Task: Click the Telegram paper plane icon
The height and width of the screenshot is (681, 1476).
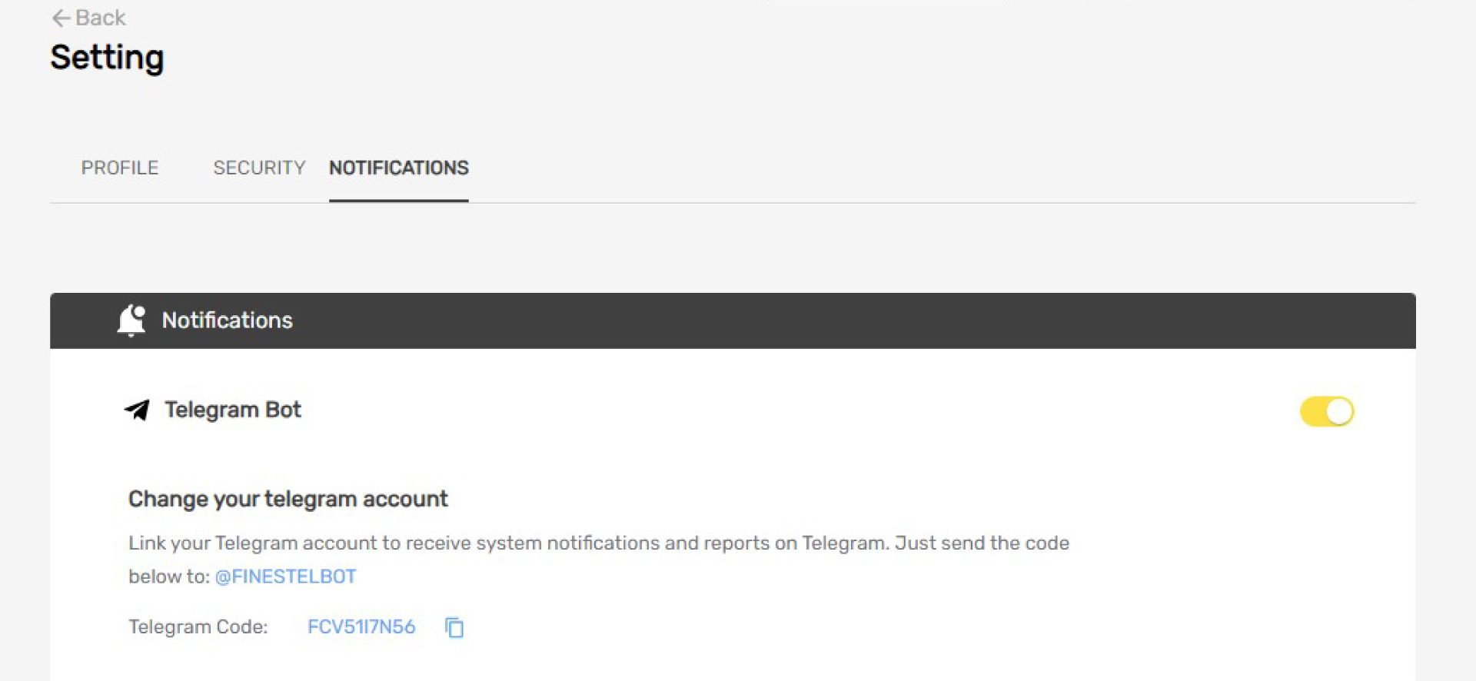Action: [x=138, y=410]
